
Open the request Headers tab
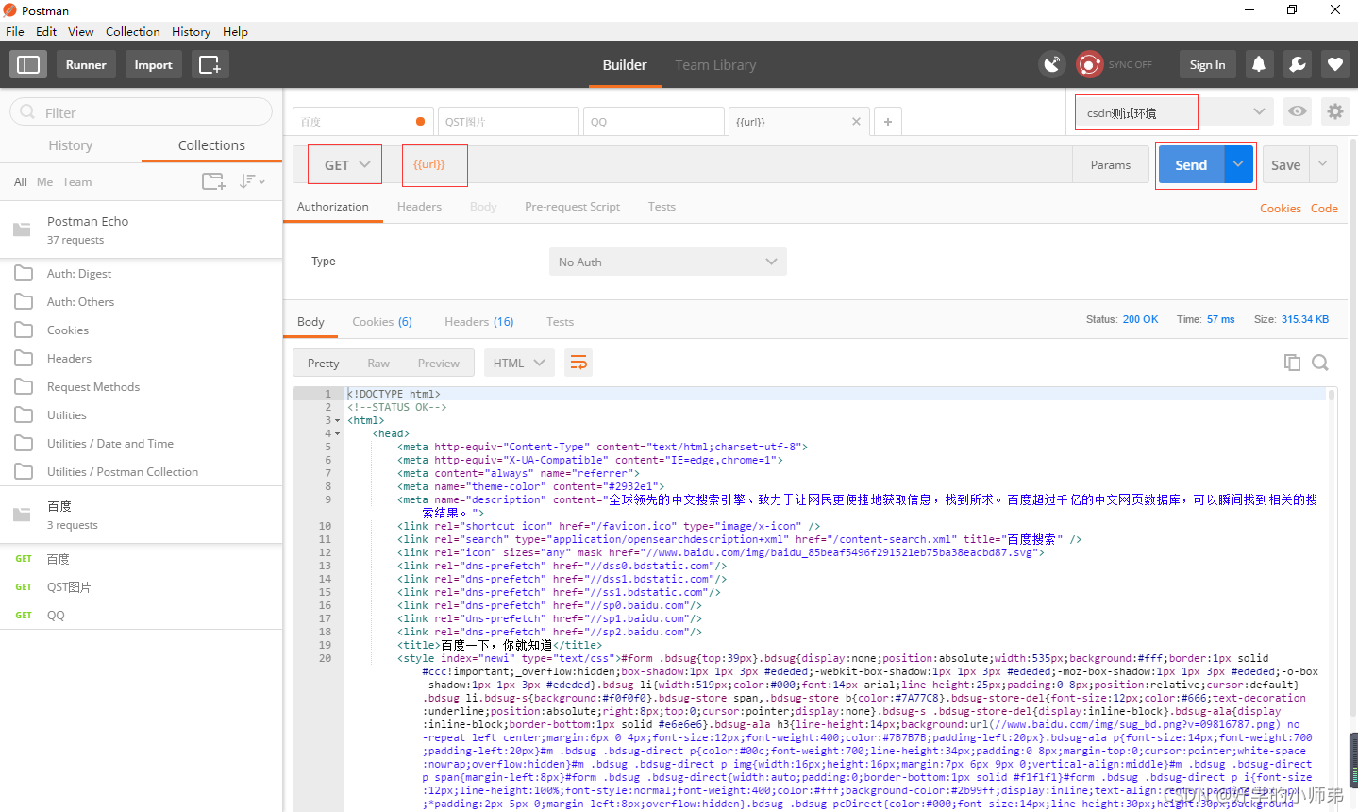pyautogui.click(x=419, y=207)
